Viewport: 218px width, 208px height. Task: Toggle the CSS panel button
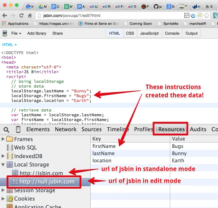130,33
